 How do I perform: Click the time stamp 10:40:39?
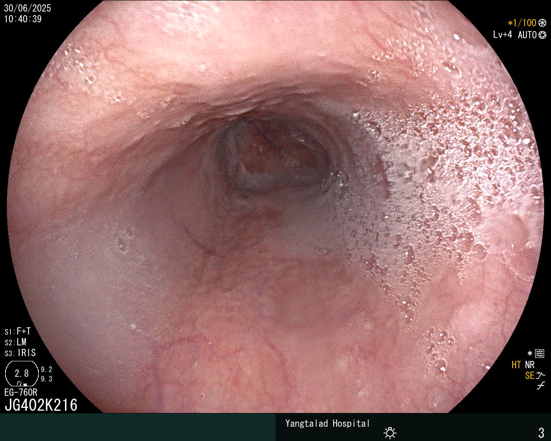(23, 19)
